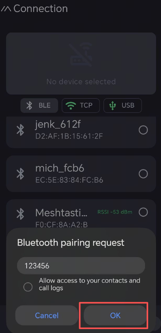Enable access to contacts and call logs

tap(28, 287)
